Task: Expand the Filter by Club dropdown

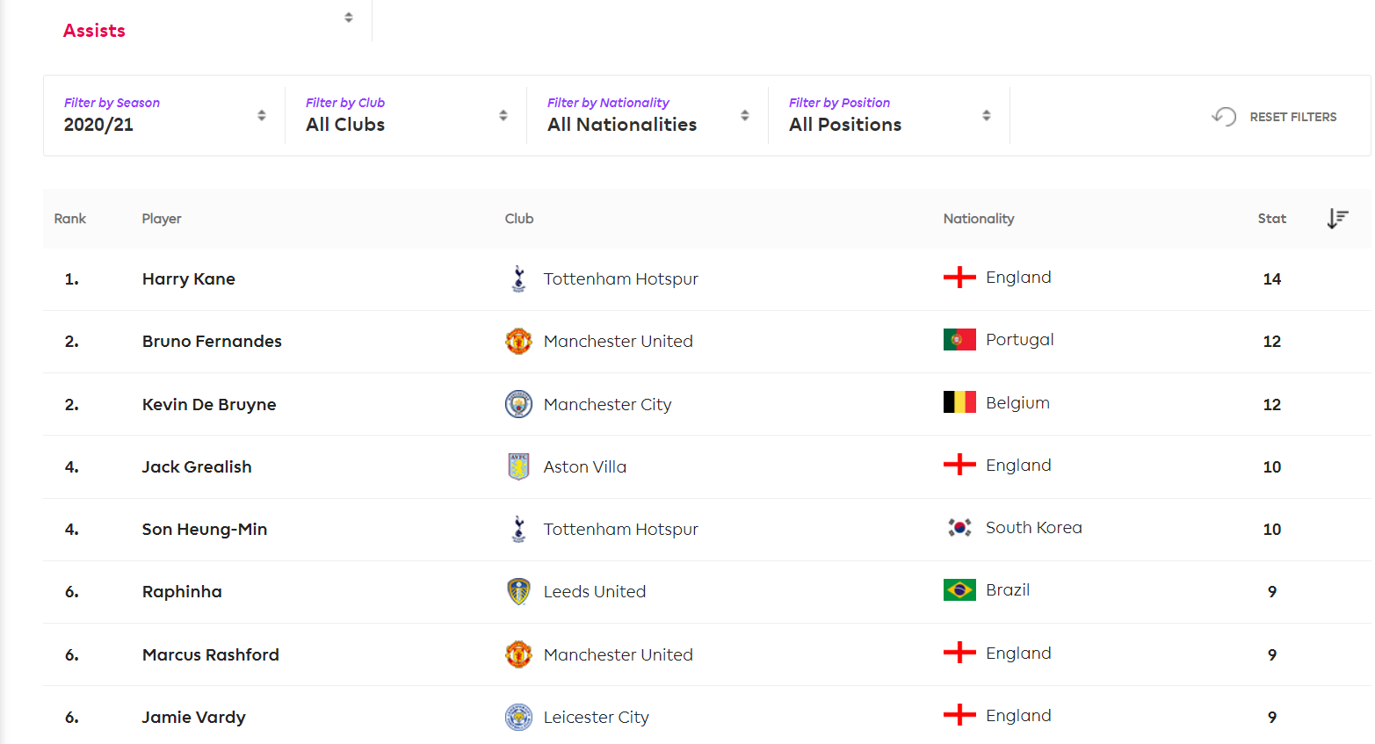Action: coord(406,115)
